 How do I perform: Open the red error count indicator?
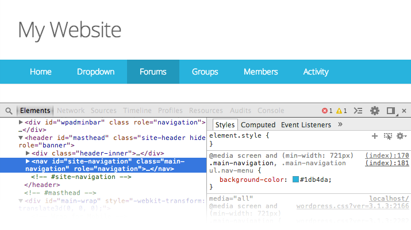click(x=327, y=111)
